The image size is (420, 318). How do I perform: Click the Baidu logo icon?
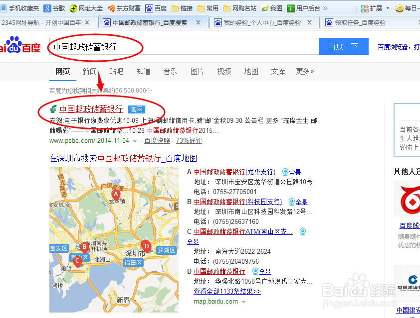[x=13, y=44]
